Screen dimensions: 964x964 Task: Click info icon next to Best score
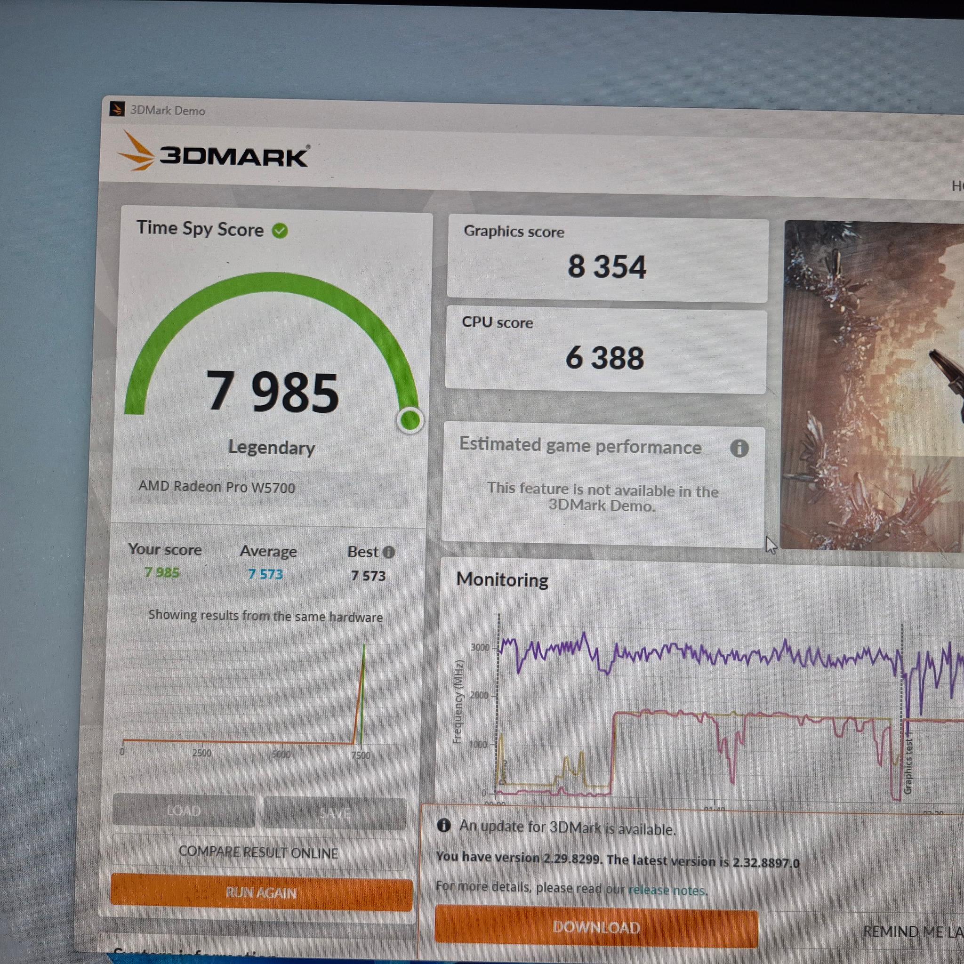pyautogui.click(x=389, y=552)
